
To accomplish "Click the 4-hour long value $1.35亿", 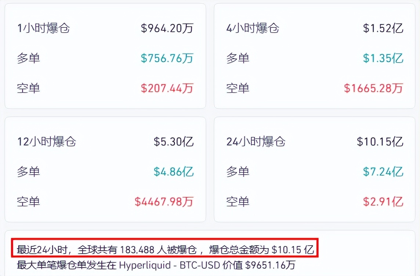I will pos(383,58).
